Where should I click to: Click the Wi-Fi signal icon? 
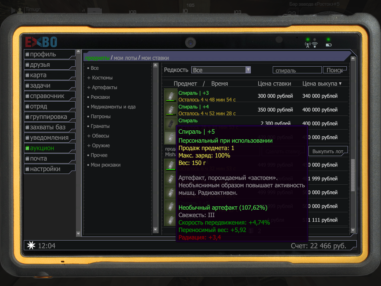pyautogui.click(x=315, y=45)
